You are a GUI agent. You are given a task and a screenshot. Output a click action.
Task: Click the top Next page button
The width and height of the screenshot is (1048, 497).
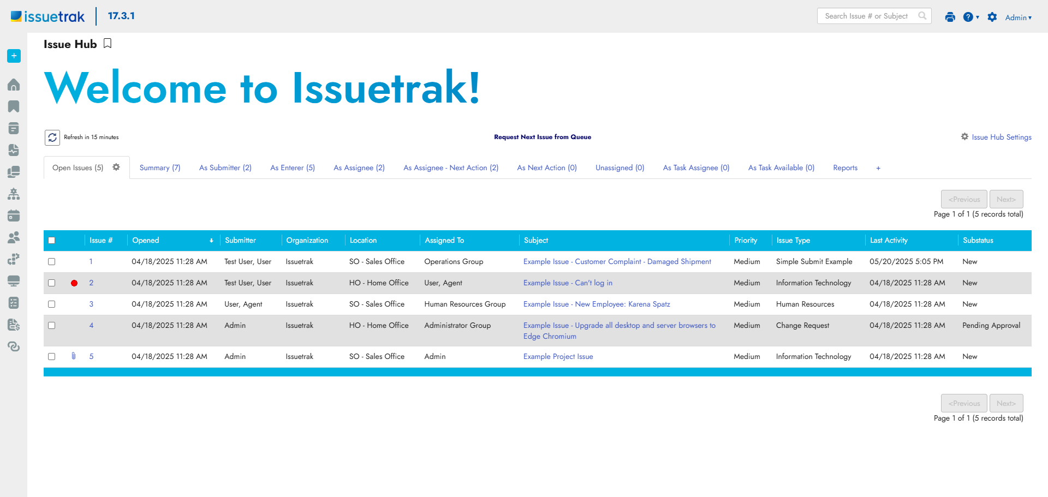[x=1006, y=199]
